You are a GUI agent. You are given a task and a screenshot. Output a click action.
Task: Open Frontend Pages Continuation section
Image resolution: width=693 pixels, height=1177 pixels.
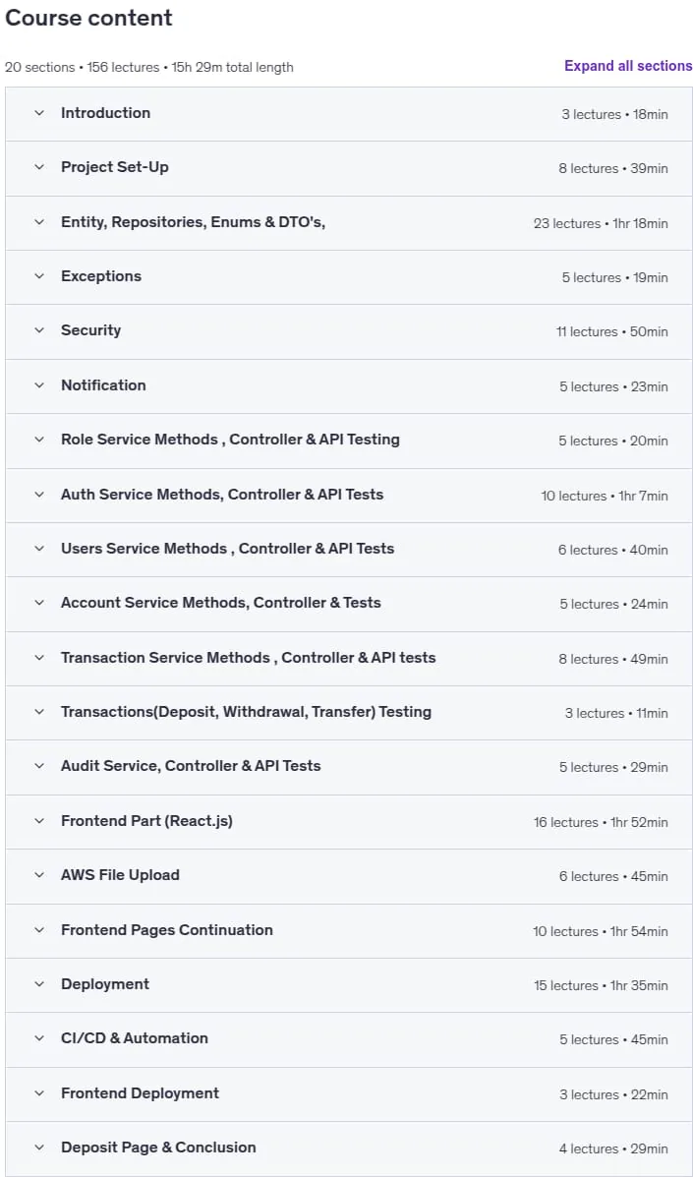pyautogui.click(x=348, y=930)
